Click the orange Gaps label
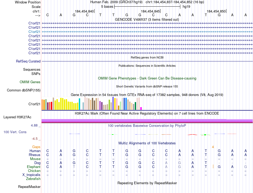 click(36, 147)
